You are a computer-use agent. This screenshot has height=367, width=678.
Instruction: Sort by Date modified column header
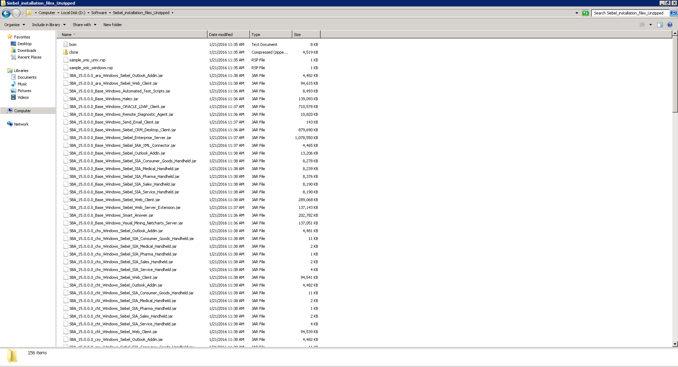(x=228, y=35)
